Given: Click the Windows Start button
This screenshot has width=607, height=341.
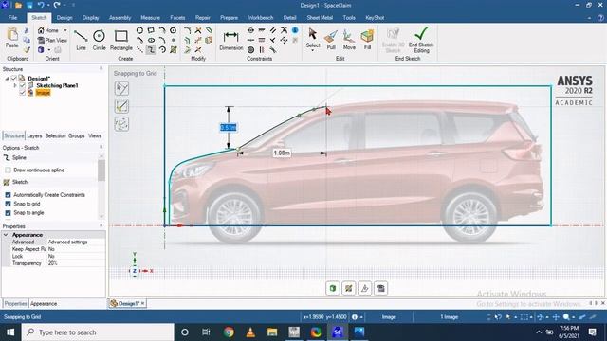Looking at the screenshot, I should click(10, 332).
